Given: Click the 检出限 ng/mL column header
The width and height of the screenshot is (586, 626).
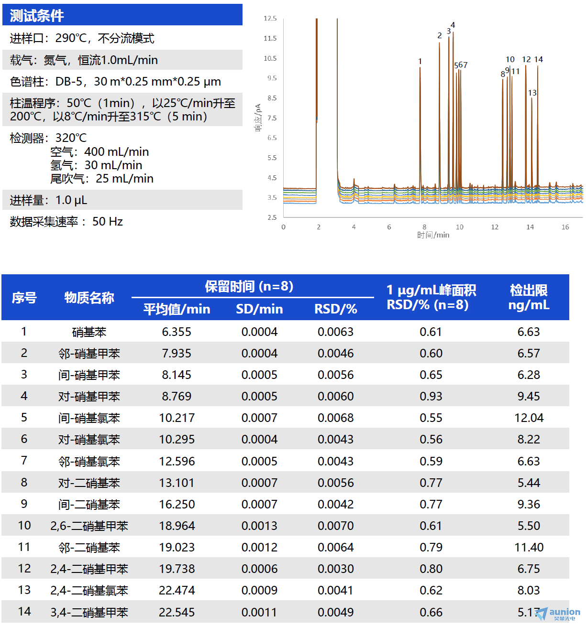Looking at the screenshot, I should pos(529,297).
